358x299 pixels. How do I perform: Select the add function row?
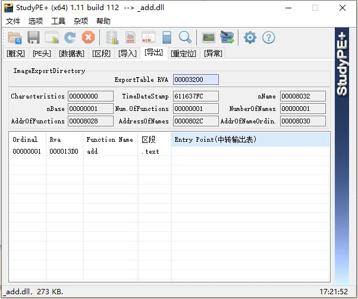click(169, 151)
